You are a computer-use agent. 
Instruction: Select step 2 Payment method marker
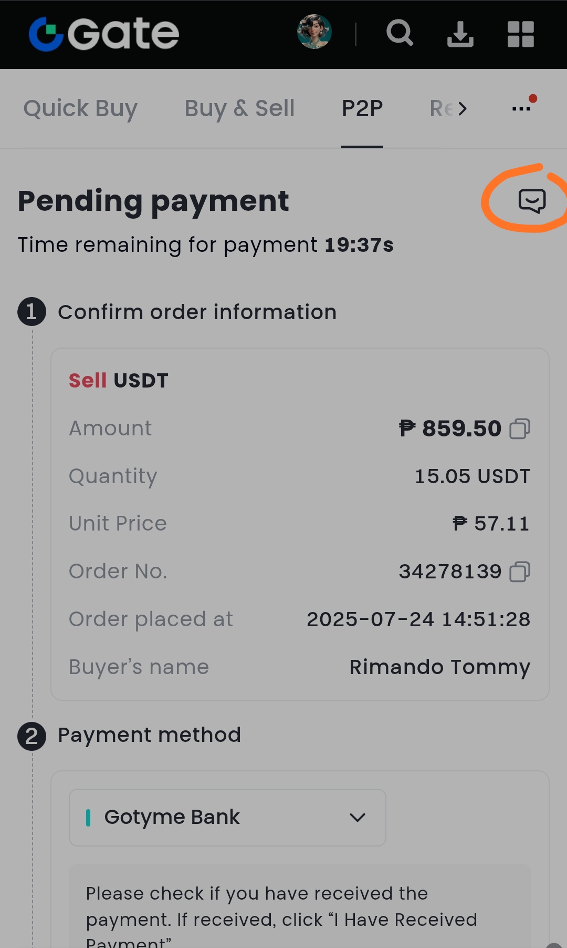pos(31,736)
